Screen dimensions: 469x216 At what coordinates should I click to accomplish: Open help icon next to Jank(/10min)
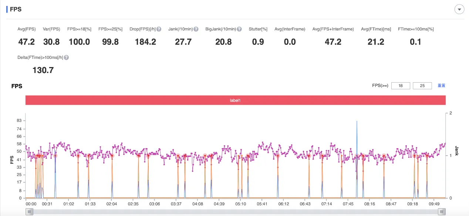(x=196, y=29)
